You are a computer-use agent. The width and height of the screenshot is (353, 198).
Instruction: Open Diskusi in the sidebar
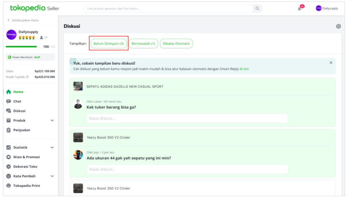(x=19, y=111)
